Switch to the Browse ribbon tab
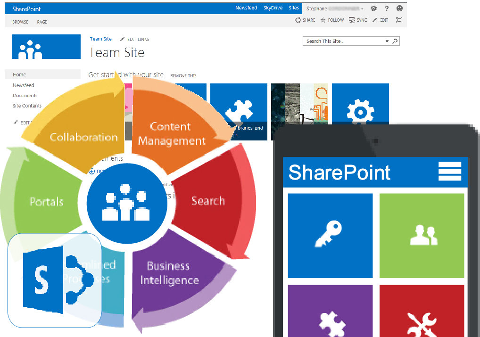Image resolution: width=480 pixels, height=337 pixels. [20, 22]
